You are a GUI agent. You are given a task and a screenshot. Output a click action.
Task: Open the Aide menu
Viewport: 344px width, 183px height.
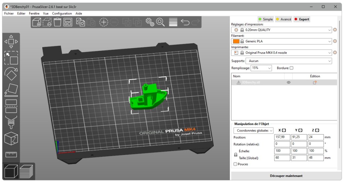point(79,13)
